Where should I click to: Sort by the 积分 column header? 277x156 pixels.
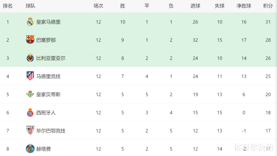[x=268, y=6]
